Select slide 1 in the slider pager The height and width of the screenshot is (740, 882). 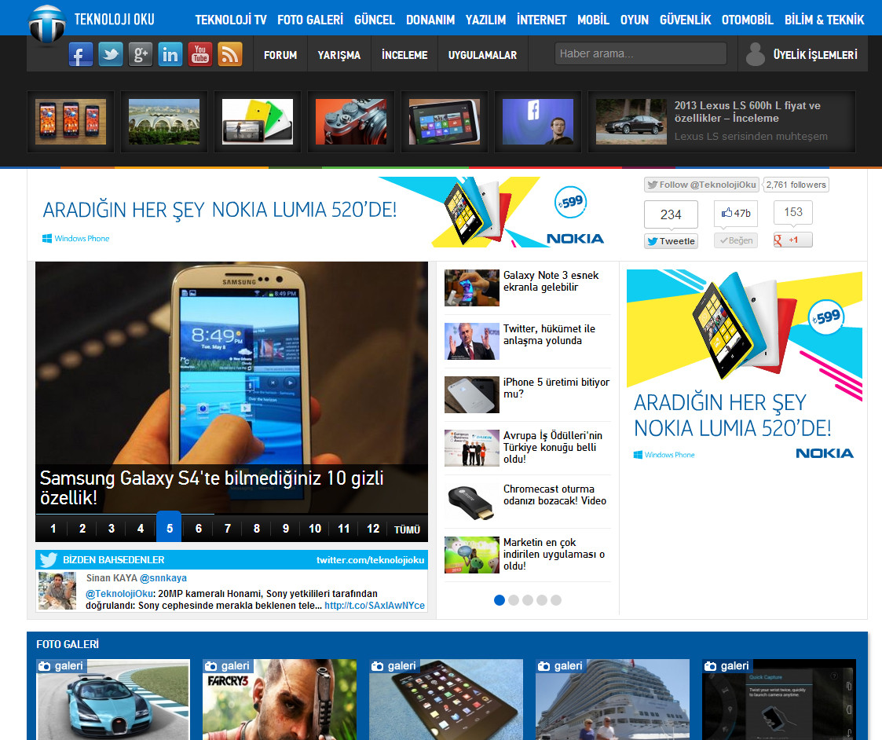click(x=53, y=529)
